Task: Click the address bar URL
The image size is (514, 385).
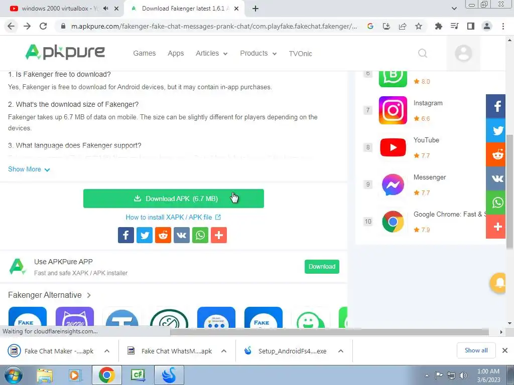Action: tap(214, 26)
